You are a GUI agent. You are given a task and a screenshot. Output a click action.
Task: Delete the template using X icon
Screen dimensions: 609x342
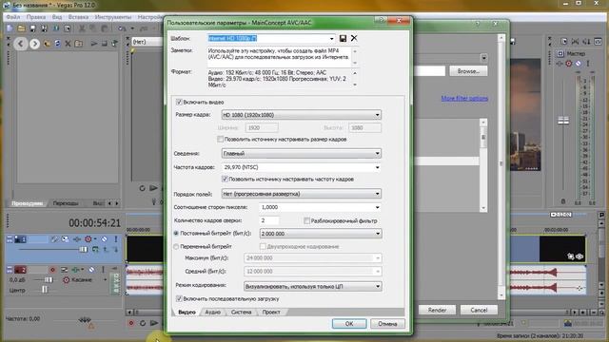pos(354,38)
